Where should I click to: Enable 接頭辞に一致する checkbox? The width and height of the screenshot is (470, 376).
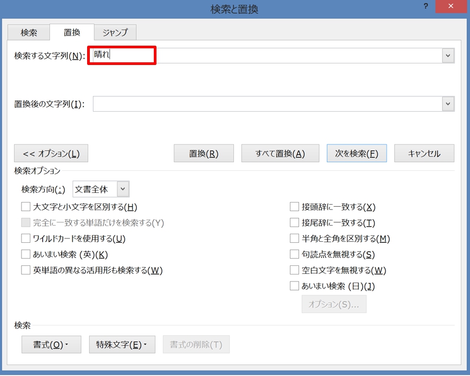click(x=294, y=207)
